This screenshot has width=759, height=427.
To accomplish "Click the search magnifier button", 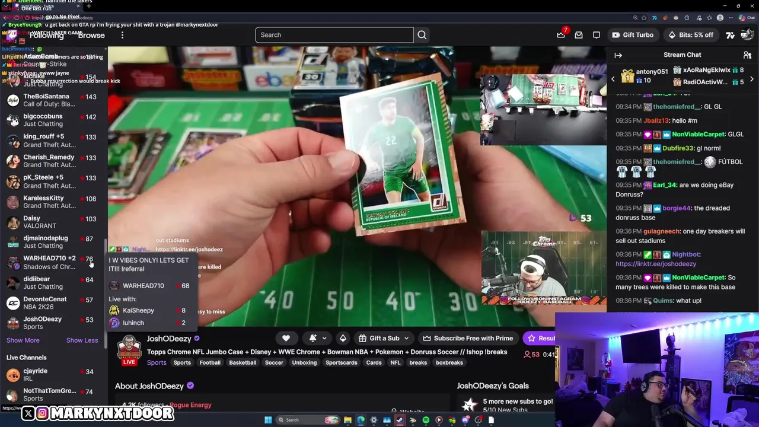I will (x=422, y=35).
